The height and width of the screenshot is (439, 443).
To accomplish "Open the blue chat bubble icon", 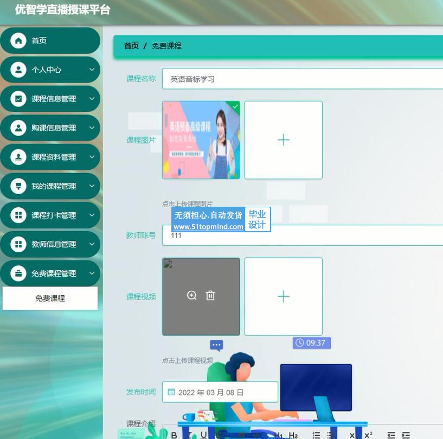I will click(x=216, y=346).
